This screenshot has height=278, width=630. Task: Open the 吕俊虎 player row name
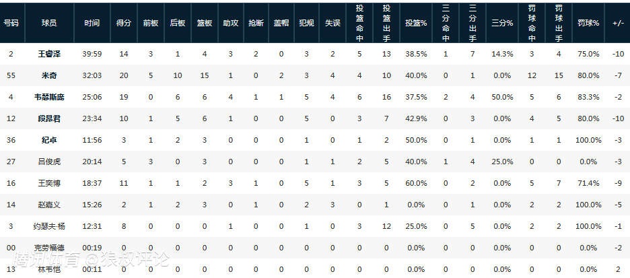pos(49,162)
